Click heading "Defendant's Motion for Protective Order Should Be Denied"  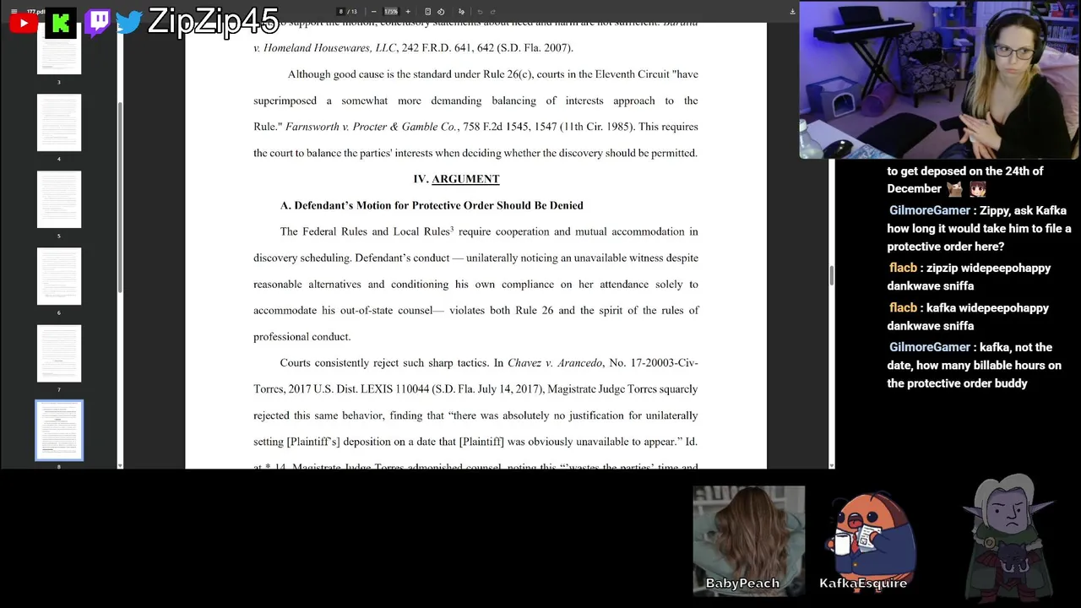point(438,205)
